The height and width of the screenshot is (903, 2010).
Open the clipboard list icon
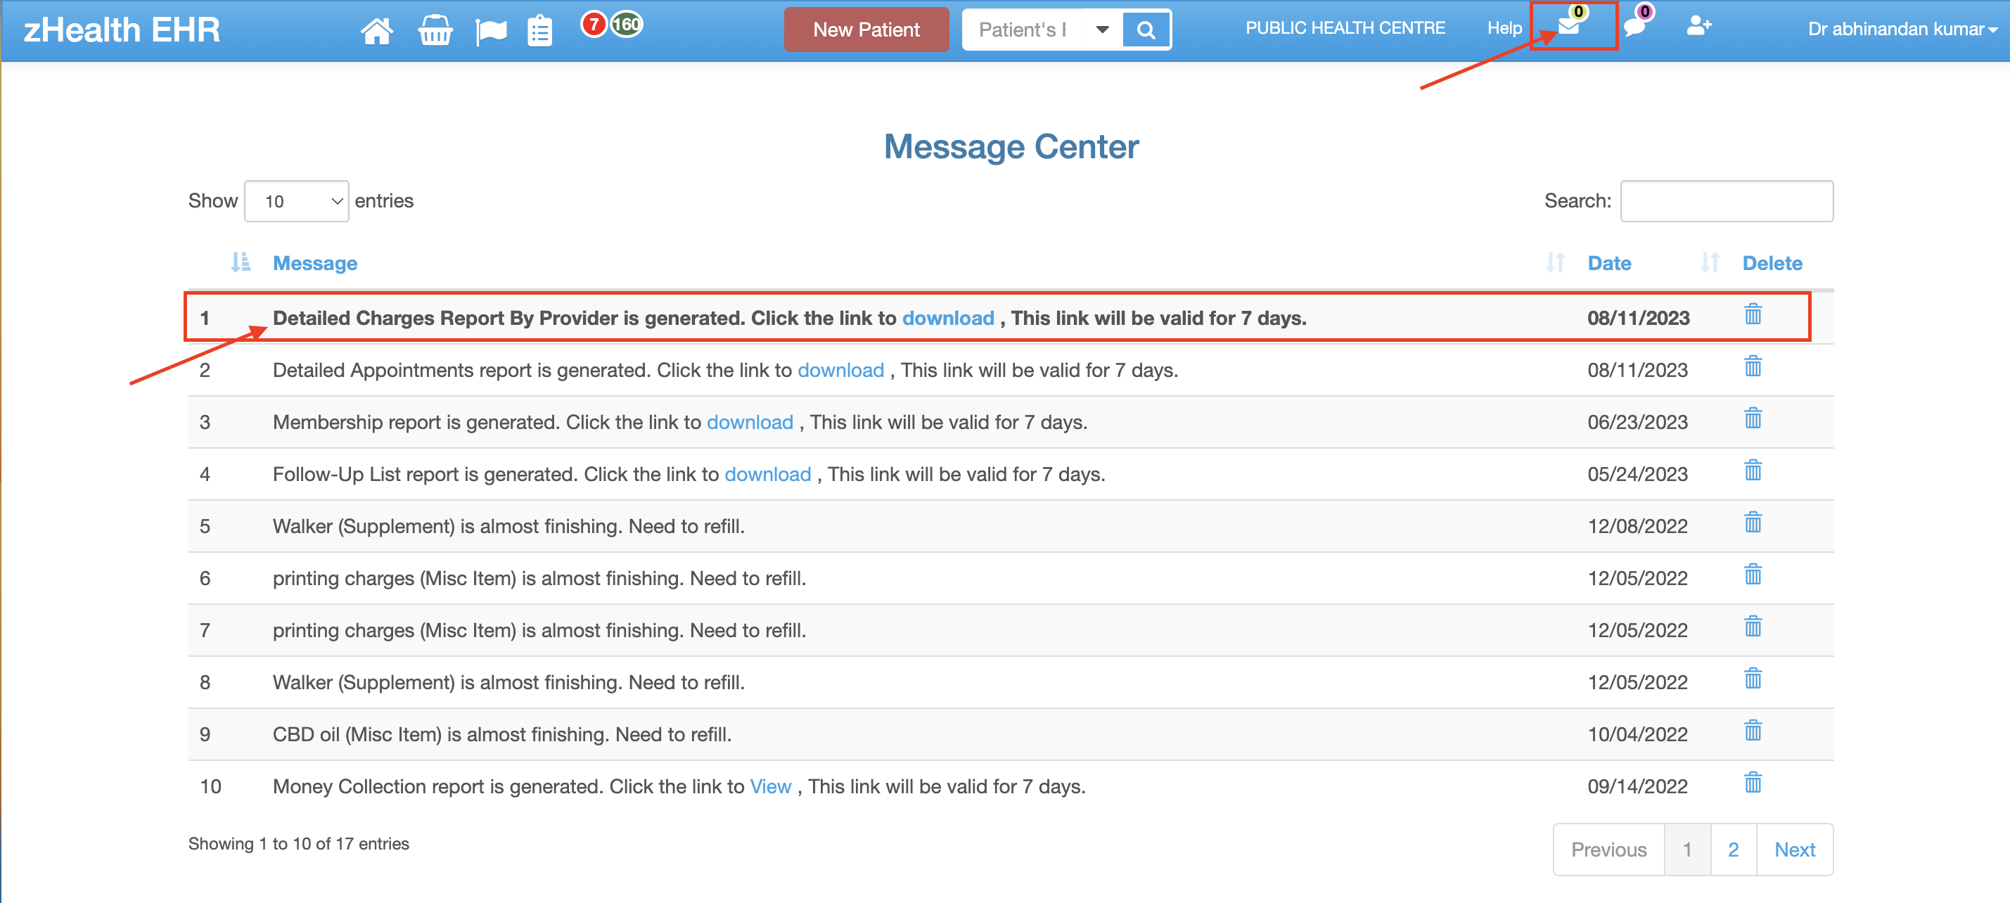point(540,30)
